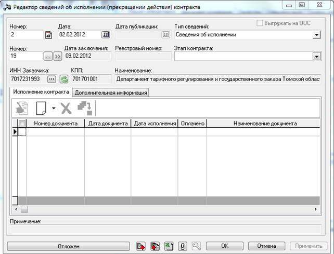Click the double-arrow button beside contract number
Viewport: 334px width, 254px height.
click(x=58, y=56)
